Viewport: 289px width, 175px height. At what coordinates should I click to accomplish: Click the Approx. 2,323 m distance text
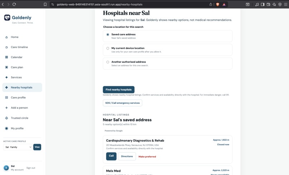pos(221,170)
